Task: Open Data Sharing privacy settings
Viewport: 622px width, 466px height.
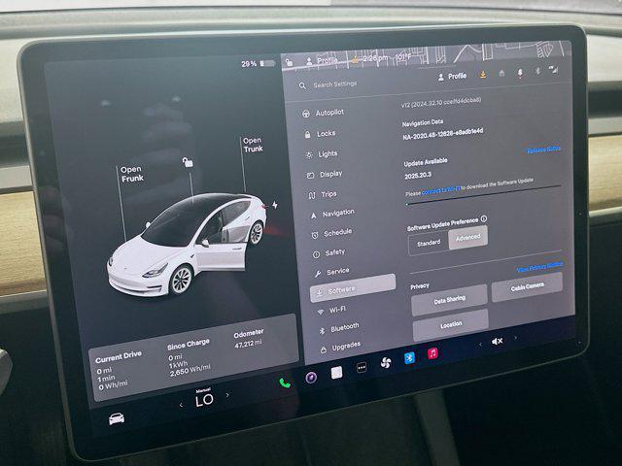Action: (449, 300)
